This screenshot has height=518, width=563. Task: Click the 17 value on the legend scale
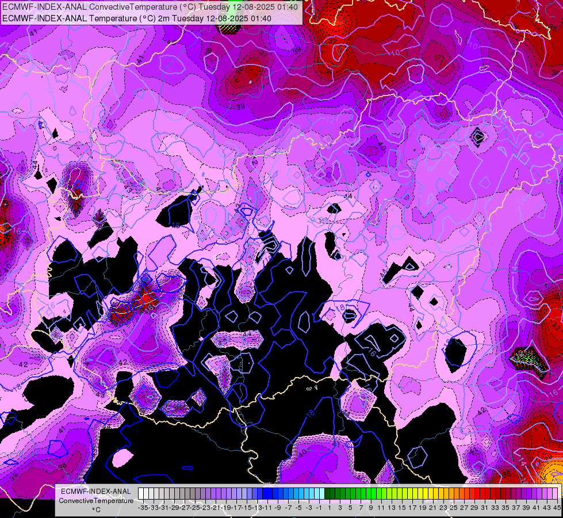pyautogui.click(x=412, y=508)
